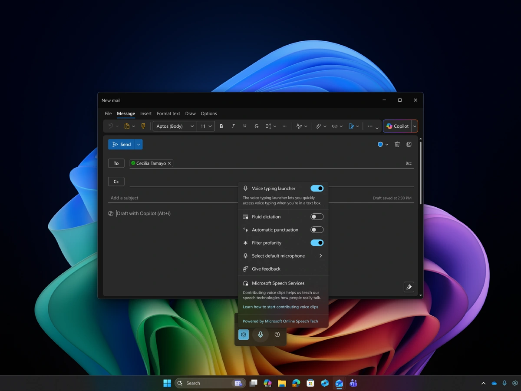Click the sensitivity shield icon
This screenshot has height=391, width=521.
(x=380, y=144)
